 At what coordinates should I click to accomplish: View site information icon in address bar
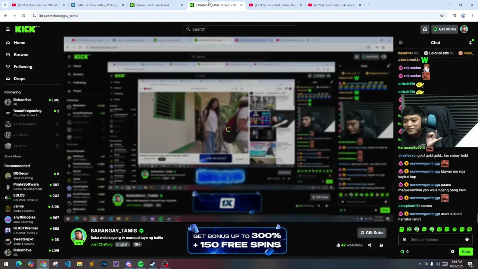point(34,16)
